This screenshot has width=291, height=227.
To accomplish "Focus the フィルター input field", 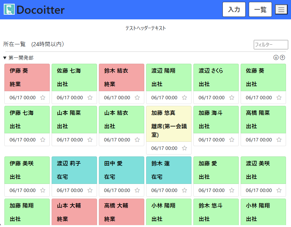I will coord(271,45).
